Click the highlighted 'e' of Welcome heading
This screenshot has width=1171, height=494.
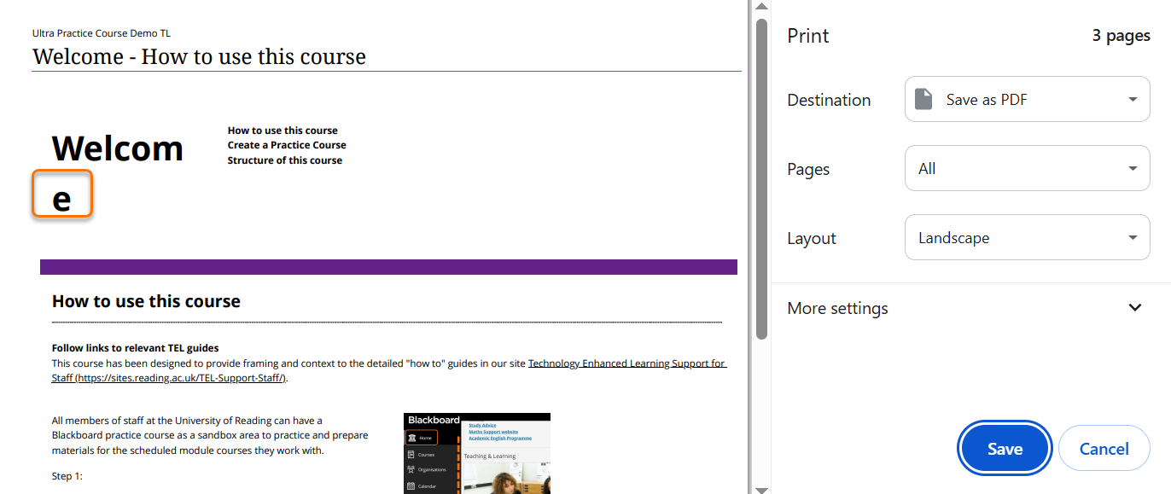click(x=61, y=199)
